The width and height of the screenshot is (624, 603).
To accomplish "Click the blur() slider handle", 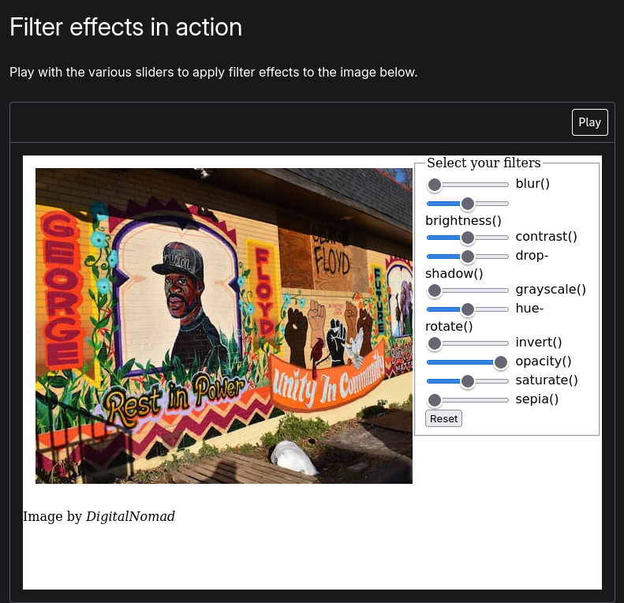I will click(x=434, y=185).
